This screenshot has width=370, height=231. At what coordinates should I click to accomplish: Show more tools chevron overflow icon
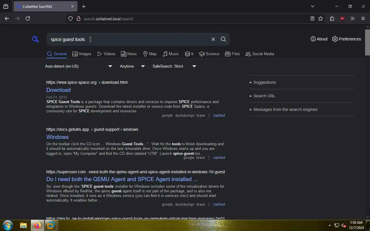pos(352,18)
